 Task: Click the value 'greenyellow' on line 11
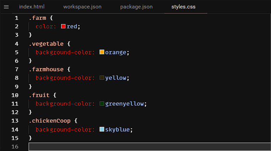[124, 104]
